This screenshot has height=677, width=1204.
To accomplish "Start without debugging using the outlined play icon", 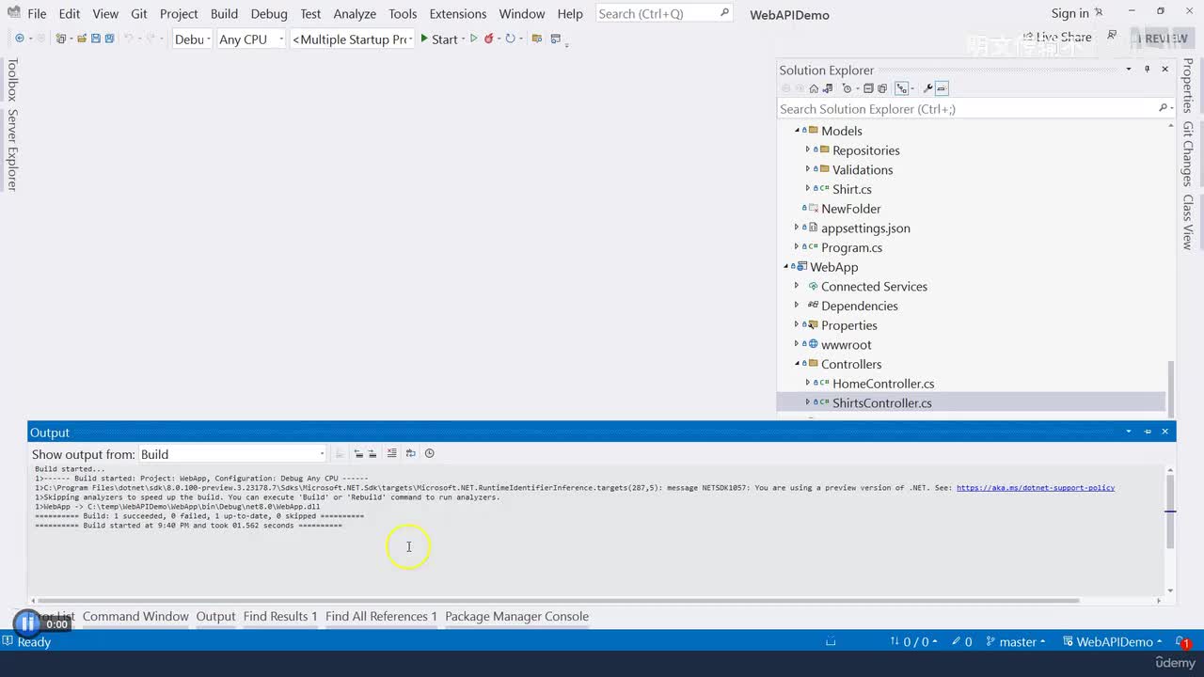I will pos(473,39).
